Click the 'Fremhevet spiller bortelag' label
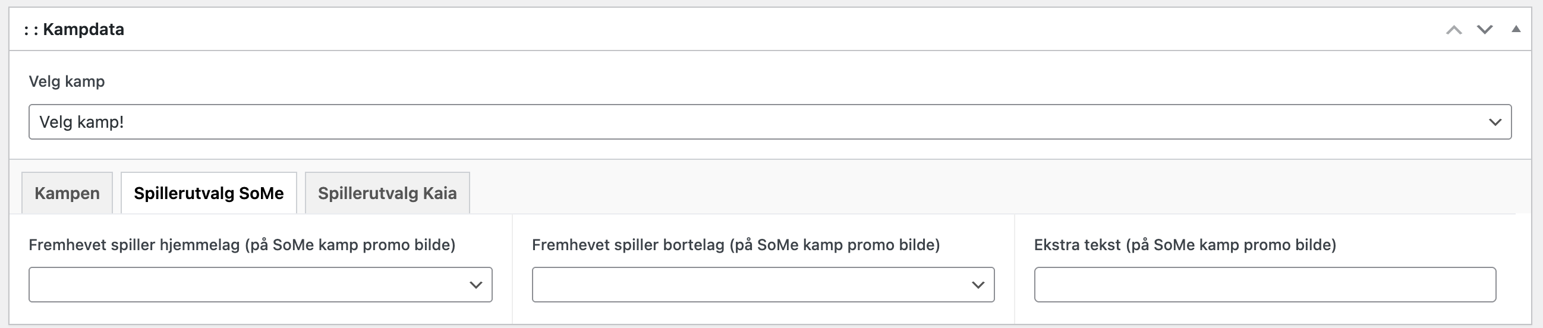The height and width of the screenshot is (328, 1543). 736,245
